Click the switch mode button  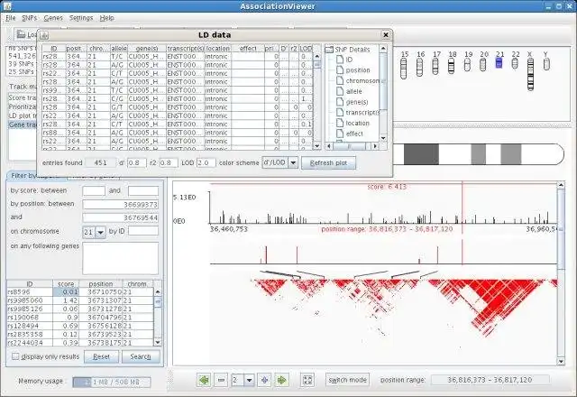(x=347, y=380)
